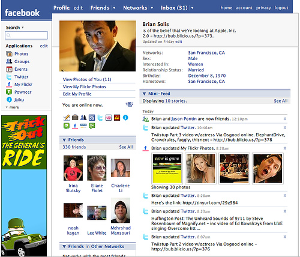The height and width of the screenshot is (257, 300).
Task: Click the facebook logo
Action: [22, 13]
